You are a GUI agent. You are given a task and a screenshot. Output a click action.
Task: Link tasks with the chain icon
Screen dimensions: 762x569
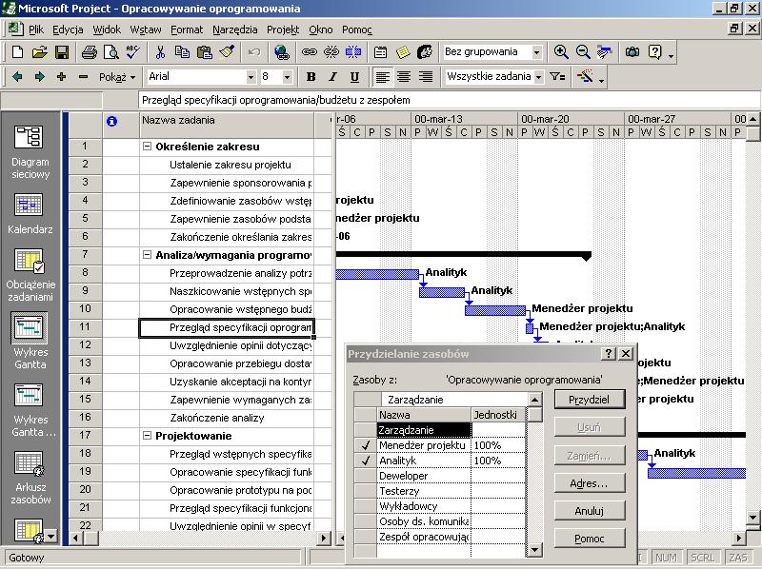(x=309, y=52)
